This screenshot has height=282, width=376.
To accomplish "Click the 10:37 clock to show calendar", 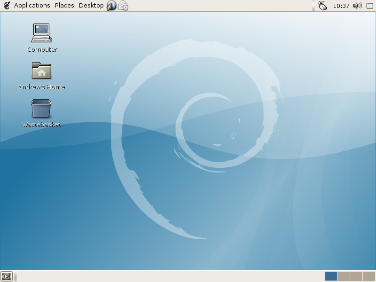I will [341, 6].
